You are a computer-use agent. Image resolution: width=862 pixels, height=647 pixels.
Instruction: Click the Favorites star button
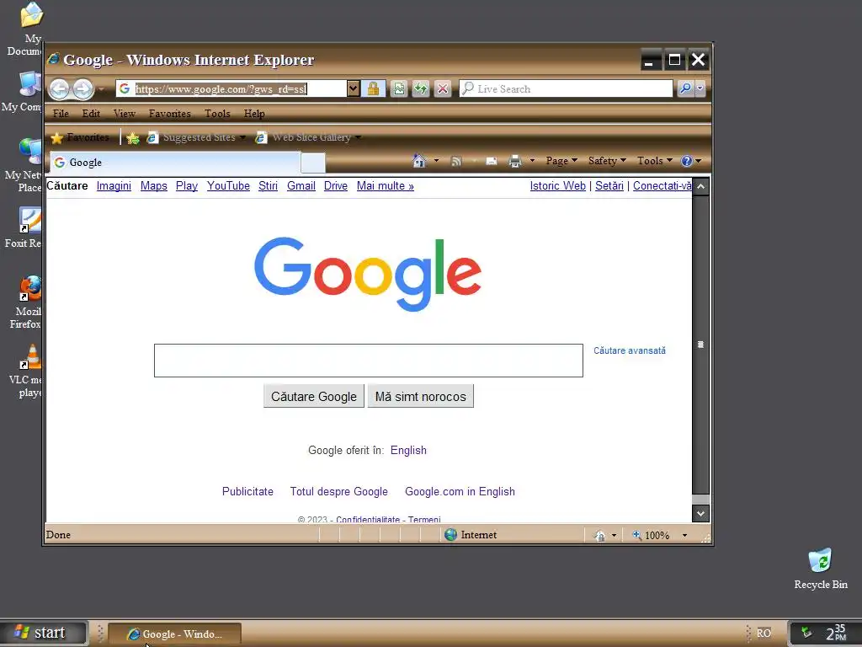pos(80,137)
